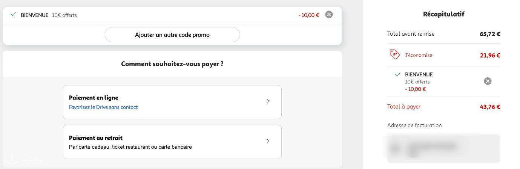Click the 'Total avant remise' label

(x=411, y=34)
